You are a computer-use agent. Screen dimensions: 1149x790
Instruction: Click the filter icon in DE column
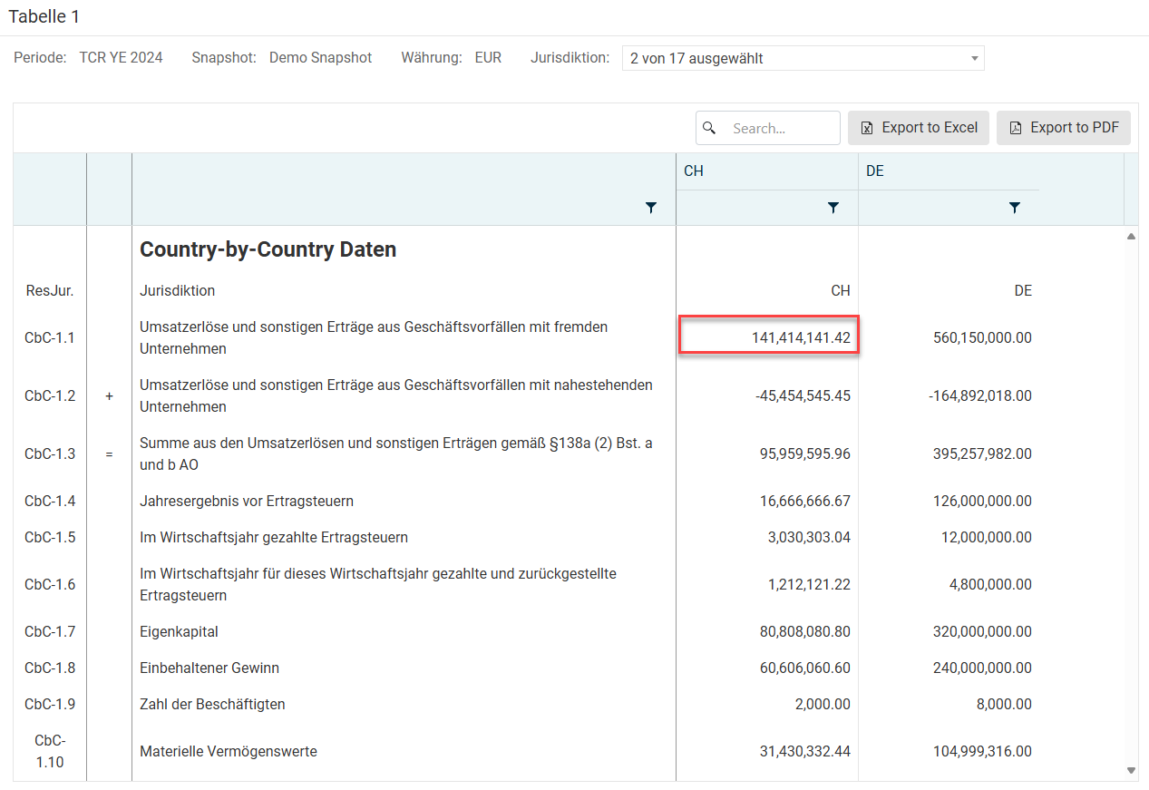(x=1014, y=208)
